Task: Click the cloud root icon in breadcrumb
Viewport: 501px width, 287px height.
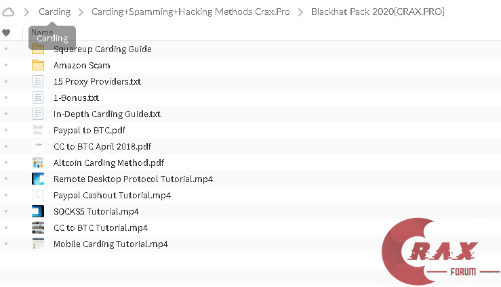Action: [x=9, y=12]
